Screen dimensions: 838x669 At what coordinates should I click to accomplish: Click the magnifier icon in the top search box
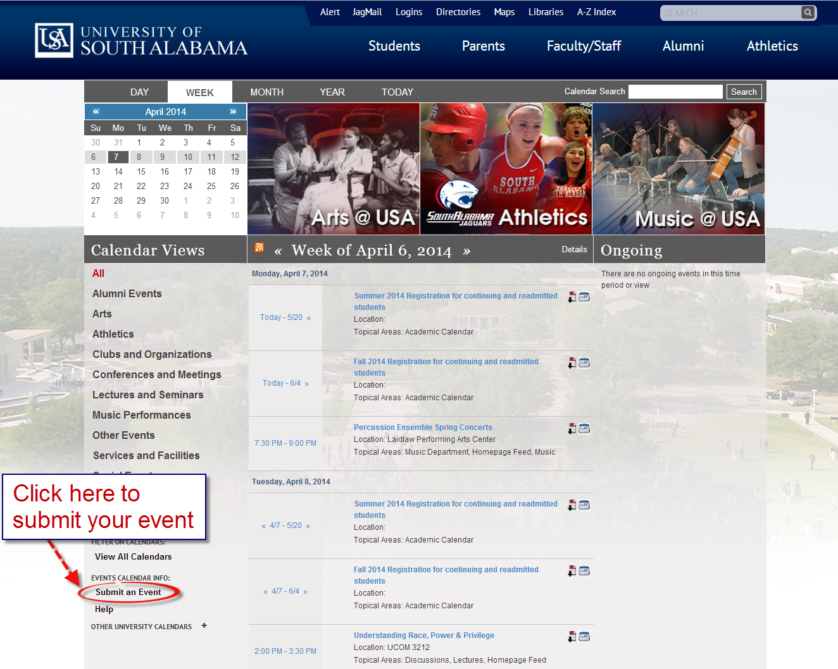click(x=808, y=13)
